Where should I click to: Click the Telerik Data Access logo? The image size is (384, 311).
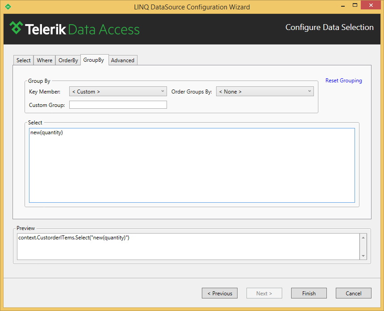click(x=75, y=29)
